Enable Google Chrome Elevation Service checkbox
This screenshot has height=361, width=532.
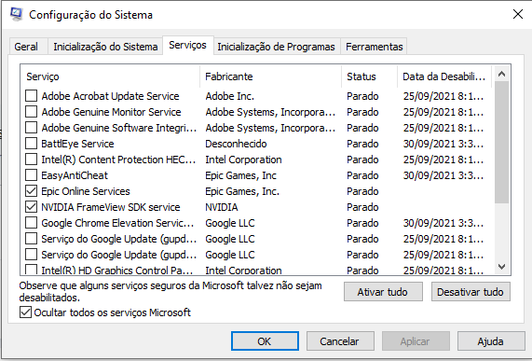(x=32, y=223)
